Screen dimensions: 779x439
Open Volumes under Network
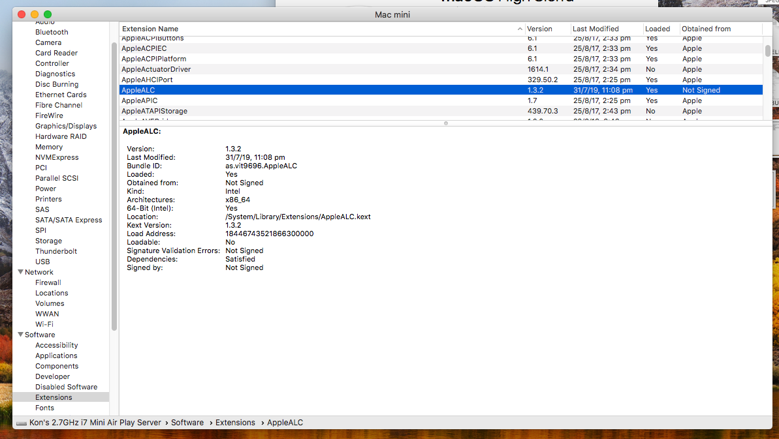50,303
